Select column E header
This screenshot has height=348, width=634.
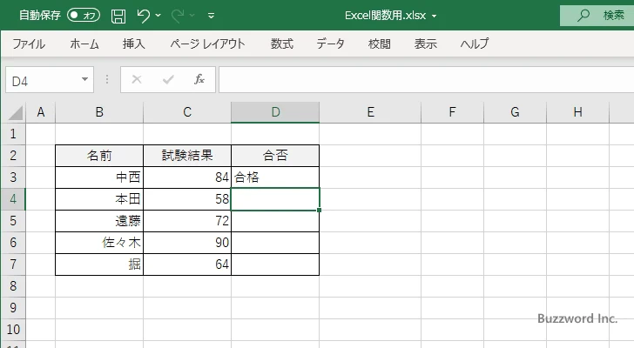(370, 112)
